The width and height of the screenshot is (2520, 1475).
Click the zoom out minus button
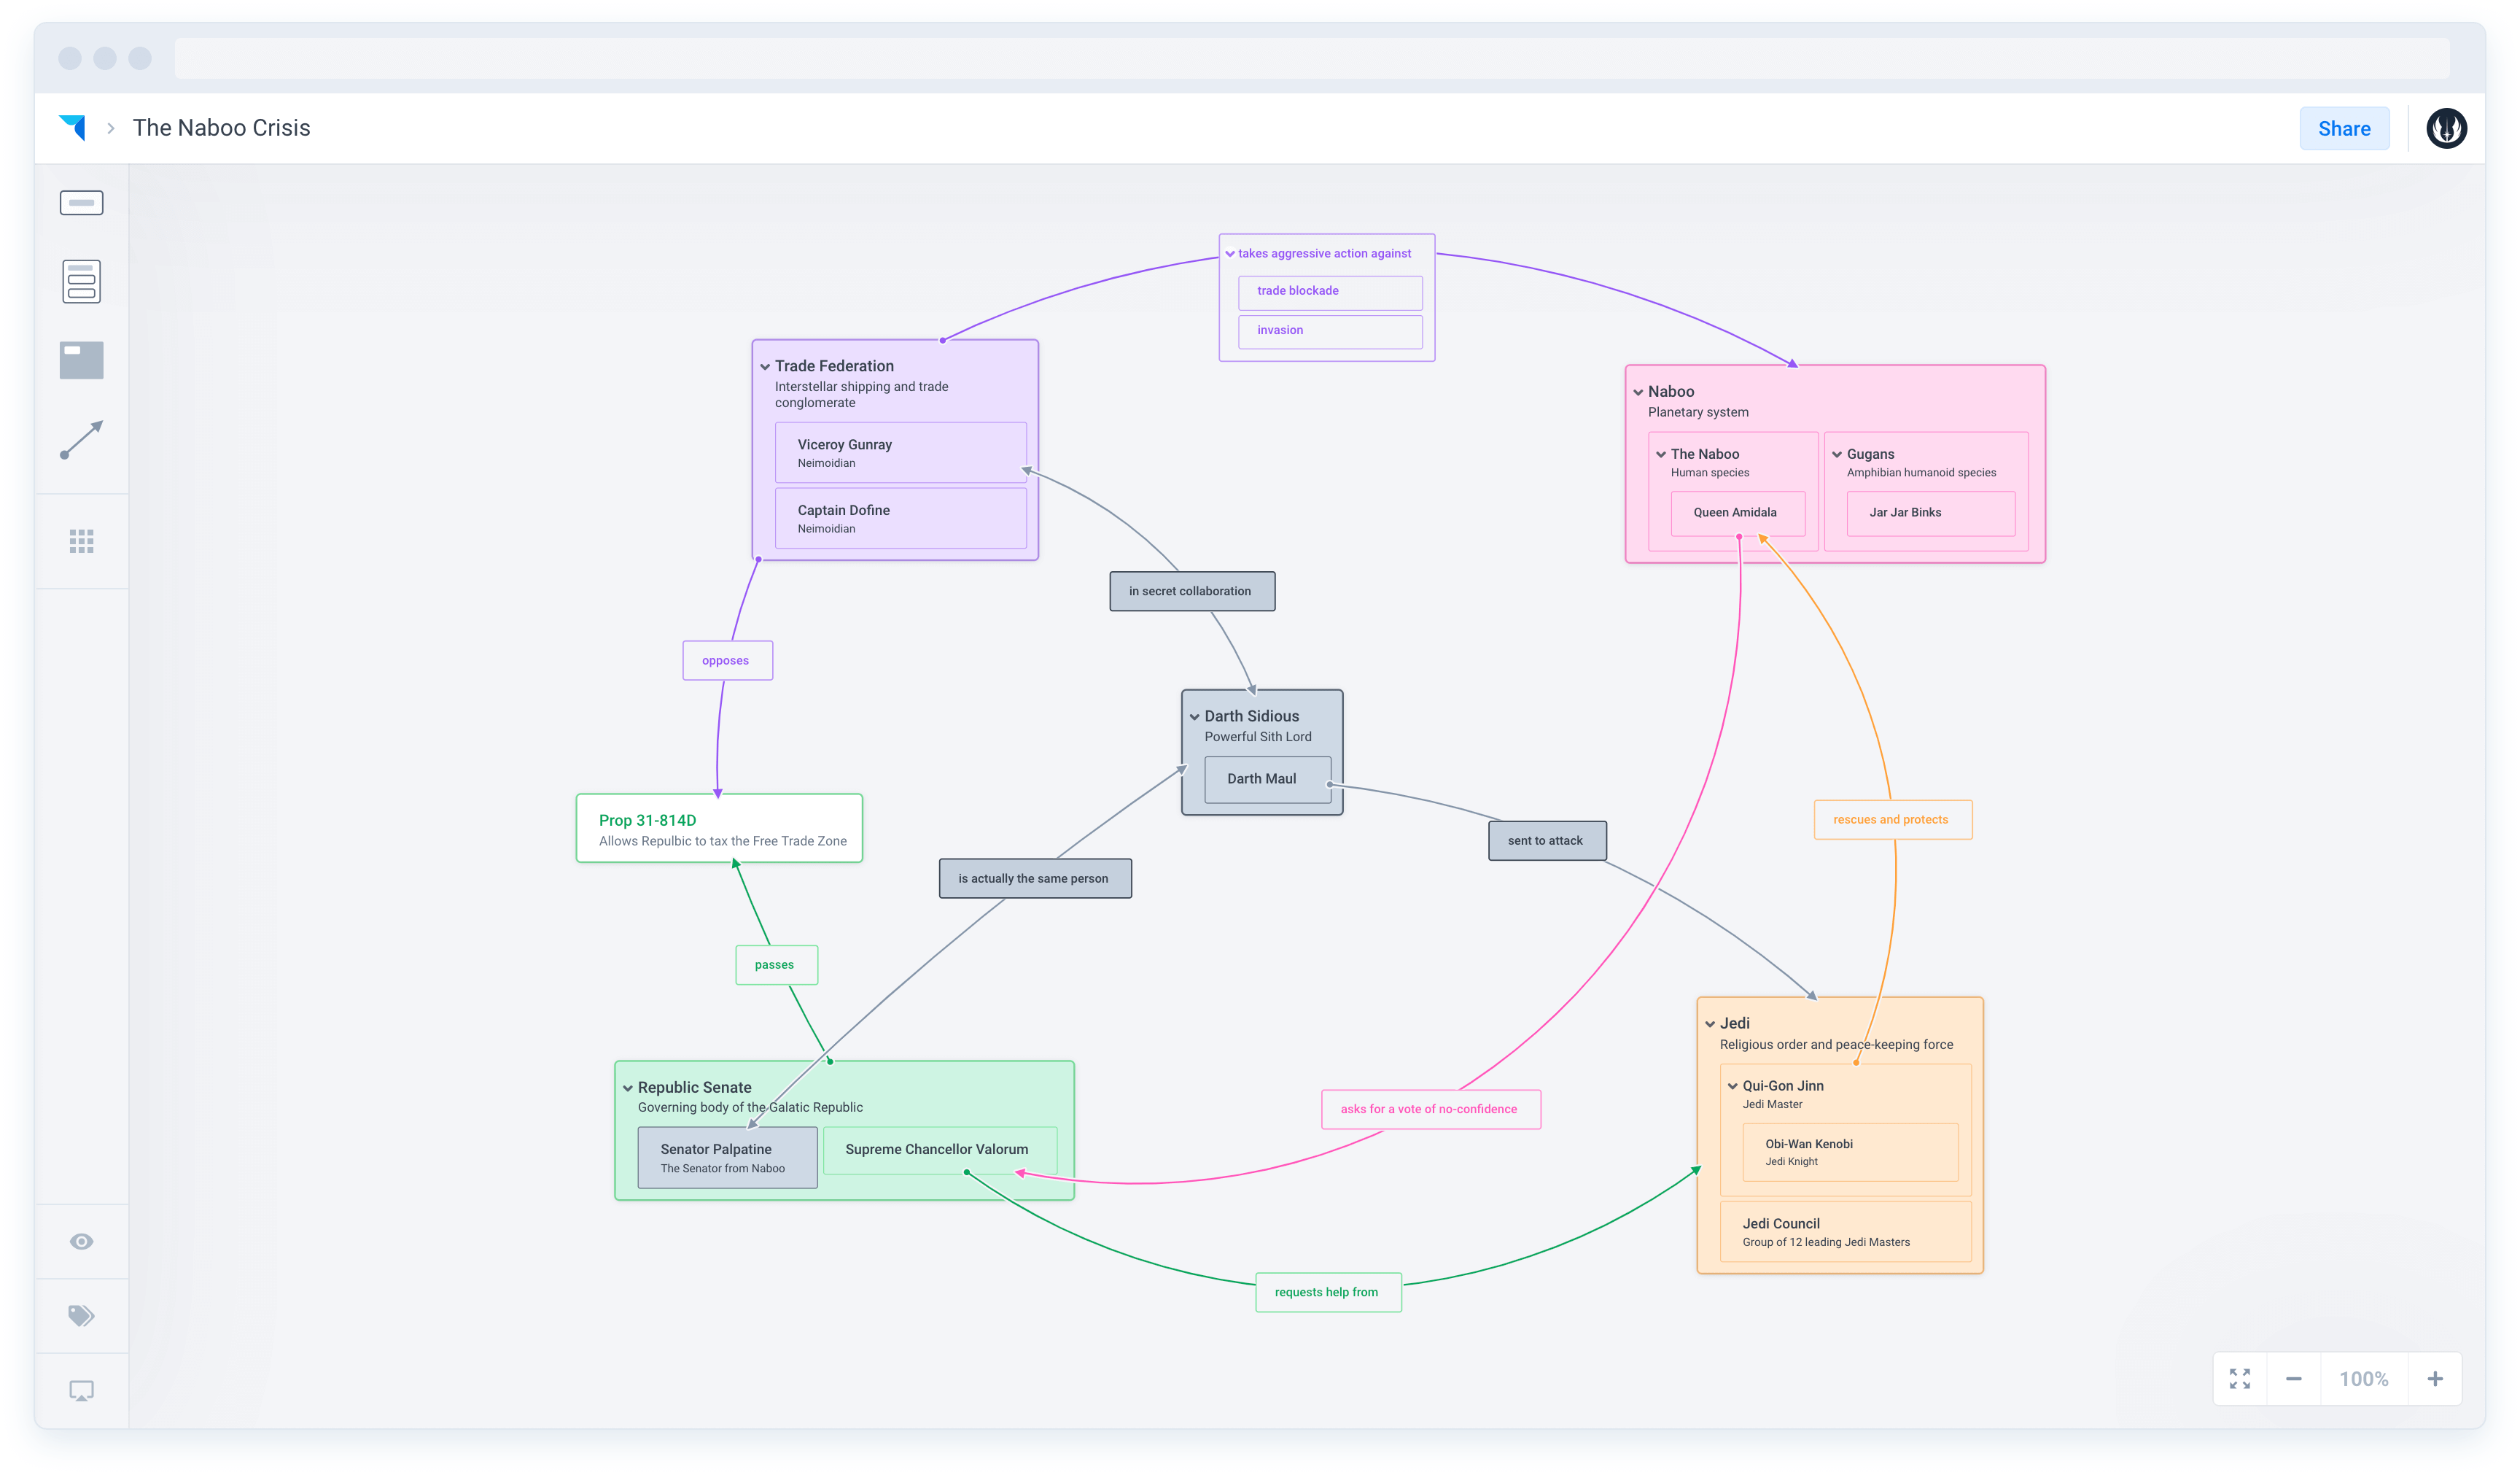[x=2293, y=1379]
